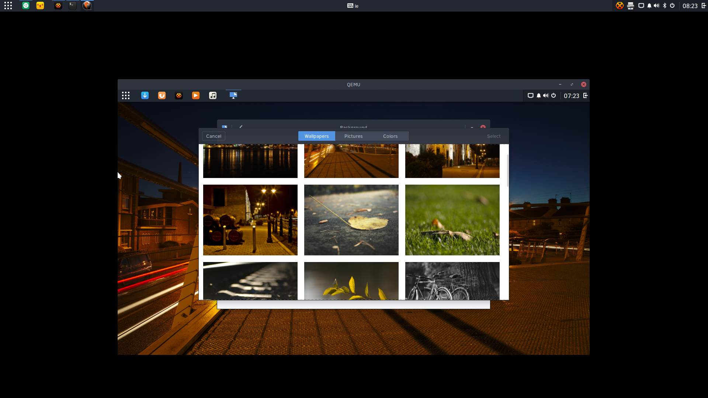Viewport: 708px width, 398px height.
Task: Open the host sidebar exit-arrow icon
Action: pyautogui.click(x=704, y=6)
